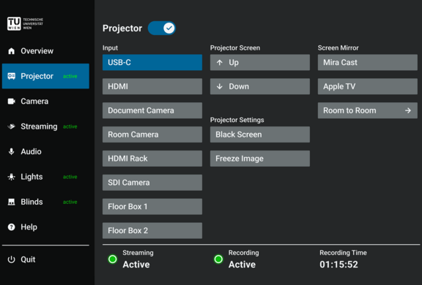The width and height of the screenshot is (422, 285).
Task: Click the Streaming sidebar icon
Action: tap(11, 126)
